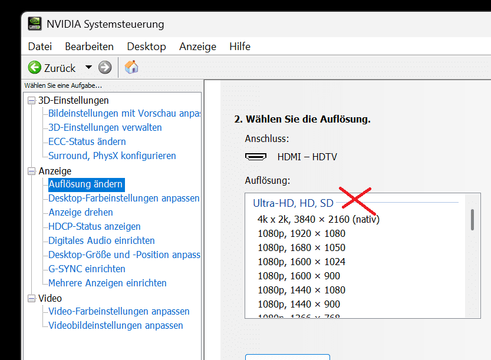
Task: Collapse the Video tree node
Action: pyautogui.click(x=31, y=298)
